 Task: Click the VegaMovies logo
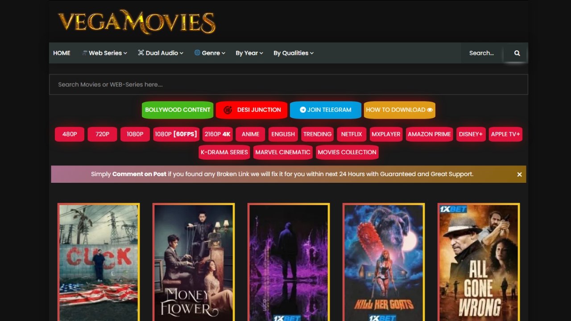pyautogui.click(x=137, y=22)
